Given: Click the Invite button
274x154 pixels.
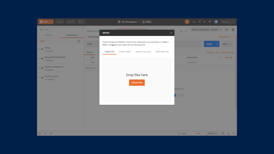Looking at the screenshot, I should click(147, 22).
